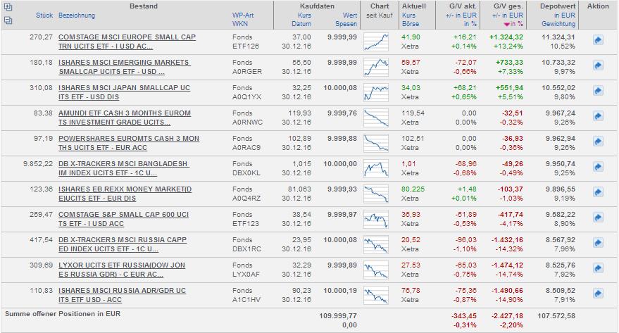The height and width of the screenshot is (333, 619).
Task: Open chart thumbnail for Comstage S&P Small Cap 600
Action: [376, 219]
